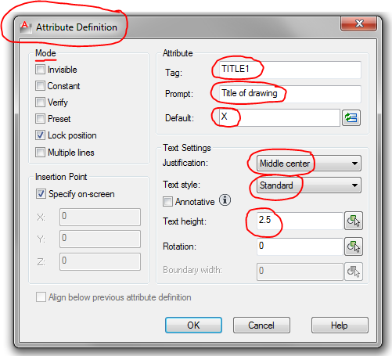
Task: Click into the Tag field containing TITLE1
Action: [290, 70]
